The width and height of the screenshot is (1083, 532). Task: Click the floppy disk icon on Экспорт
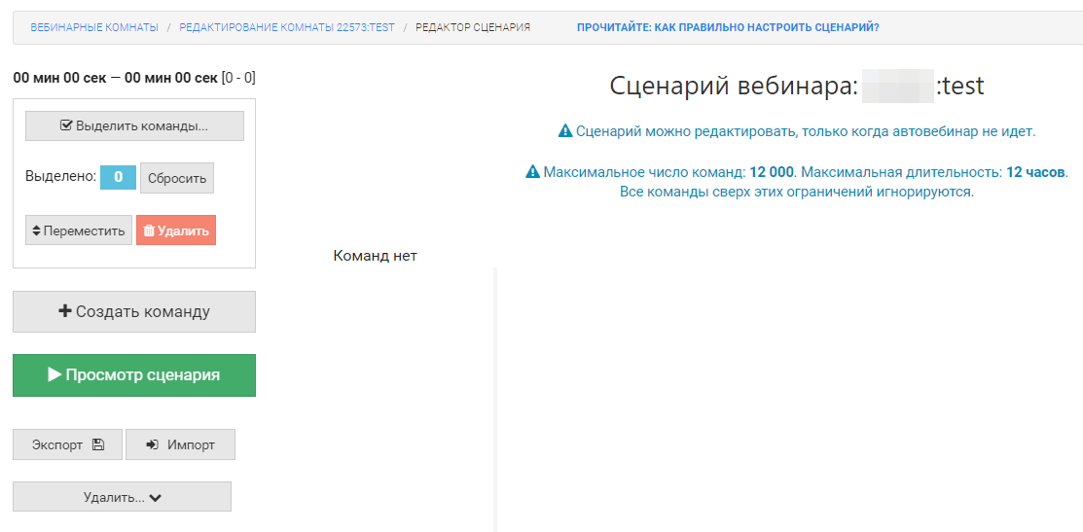pyautogui.click(x=97, y=444)
